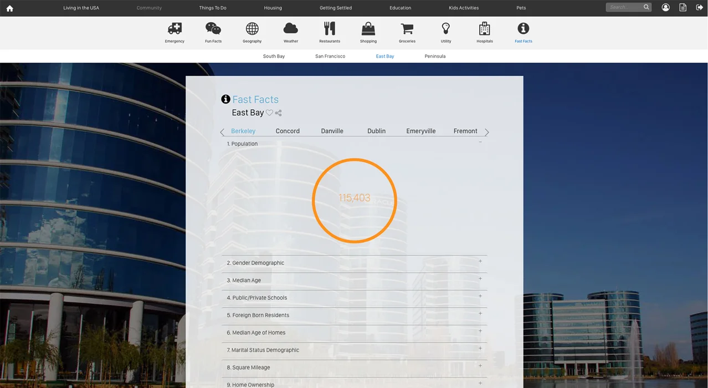708x388 pixels.
Task: Expand the Median Age section
Action: [x=480, y=279]
